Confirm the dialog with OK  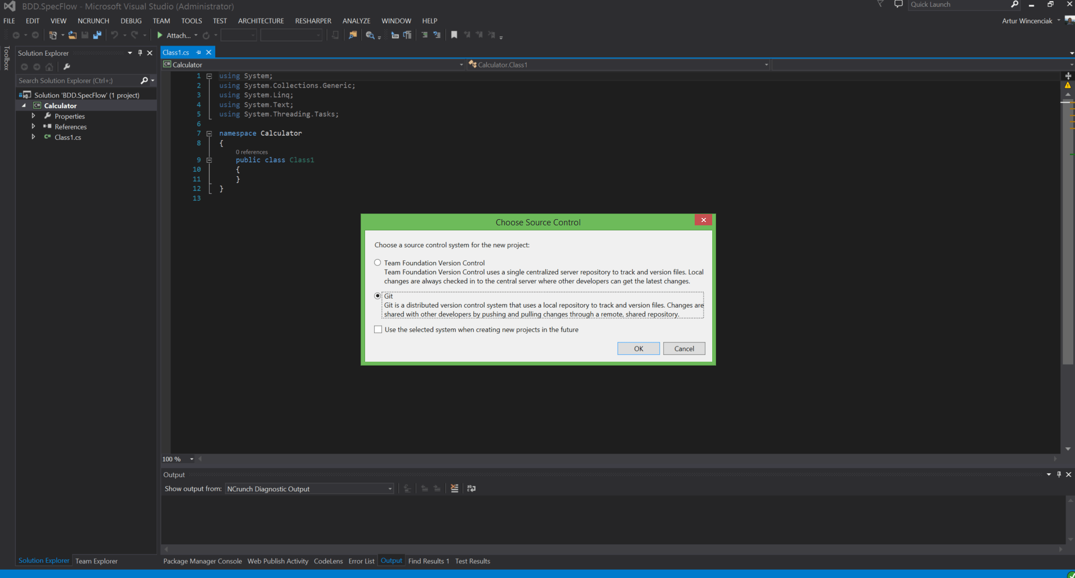coord(638,349)
